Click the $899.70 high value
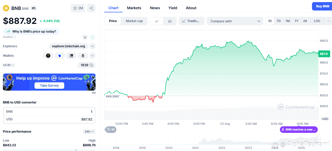This screenshot has height=151, width=332. click(89, 145)
